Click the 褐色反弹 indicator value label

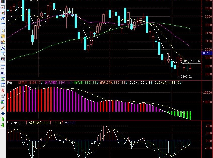click(113, 83)
